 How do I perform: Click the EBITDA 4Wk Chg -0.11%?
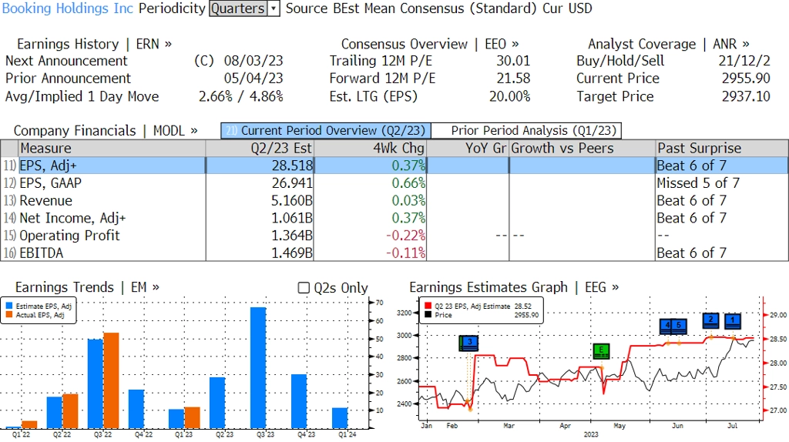tap(405, 253)
